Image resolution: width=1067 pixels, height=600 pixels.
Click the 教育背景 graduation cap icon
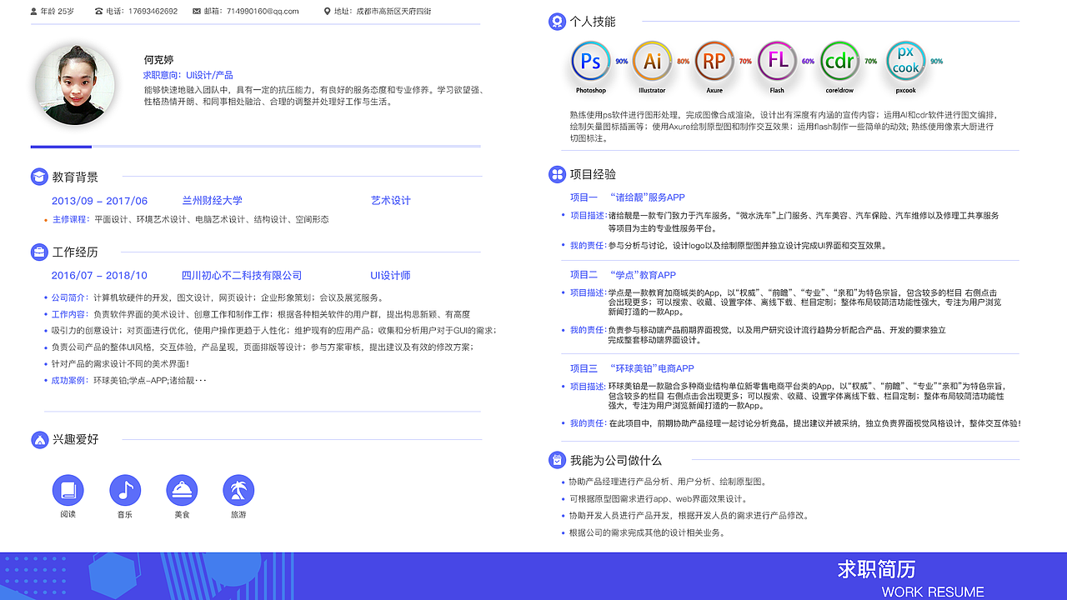tap(39, 177)
